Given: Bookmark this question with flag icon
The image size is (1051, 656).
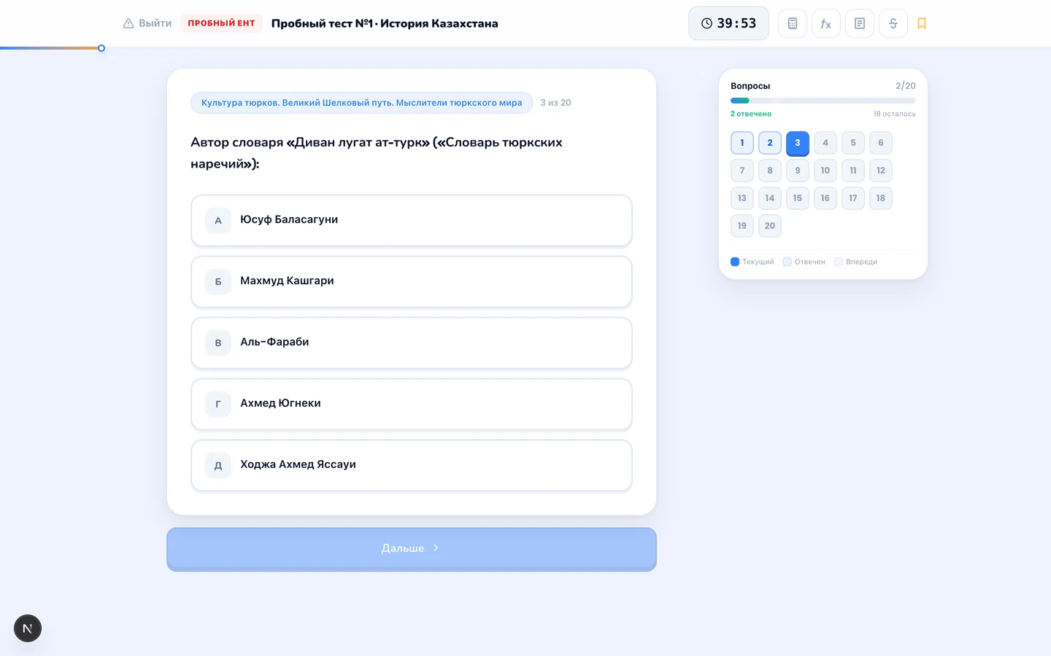Looking at the screenshot, I should (x=922, y=23).
